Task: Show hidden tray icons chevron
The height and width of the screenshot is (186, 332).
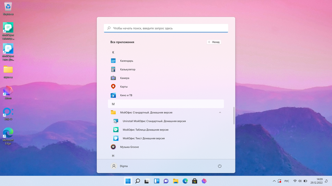Action: (274, 181)
